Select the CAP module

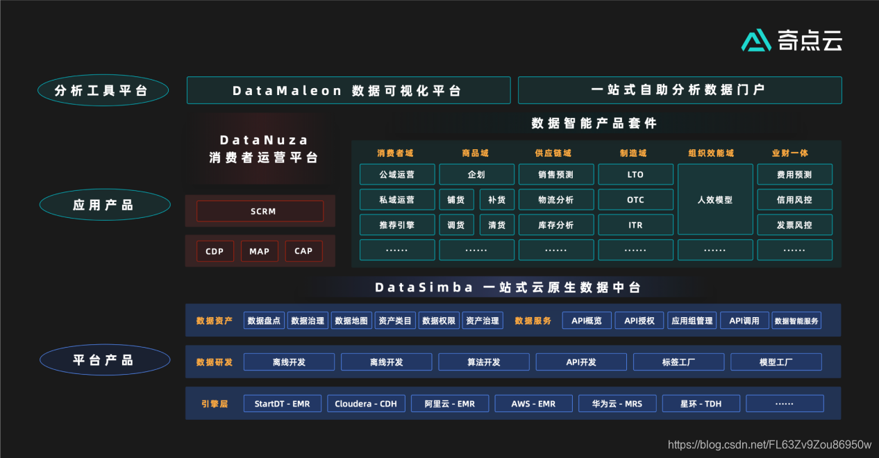303,251
